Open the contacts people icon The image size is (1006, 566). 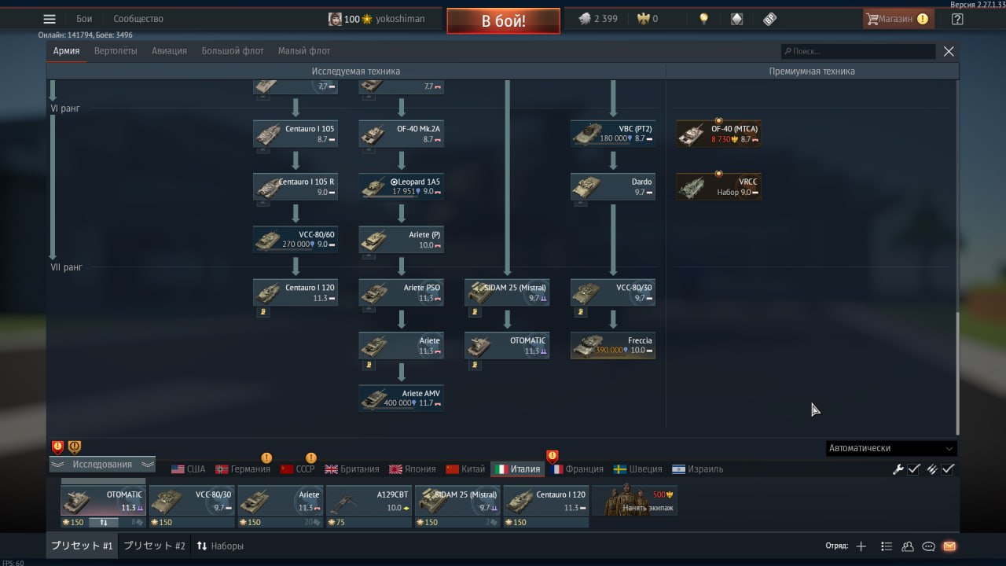(x=908, y=546)
